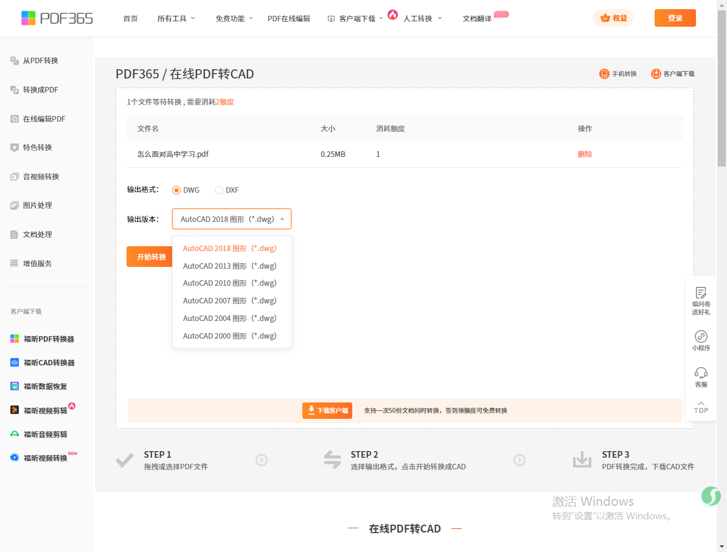
Task: Click the 消耗额度 column header
Action: pos(391,129)
